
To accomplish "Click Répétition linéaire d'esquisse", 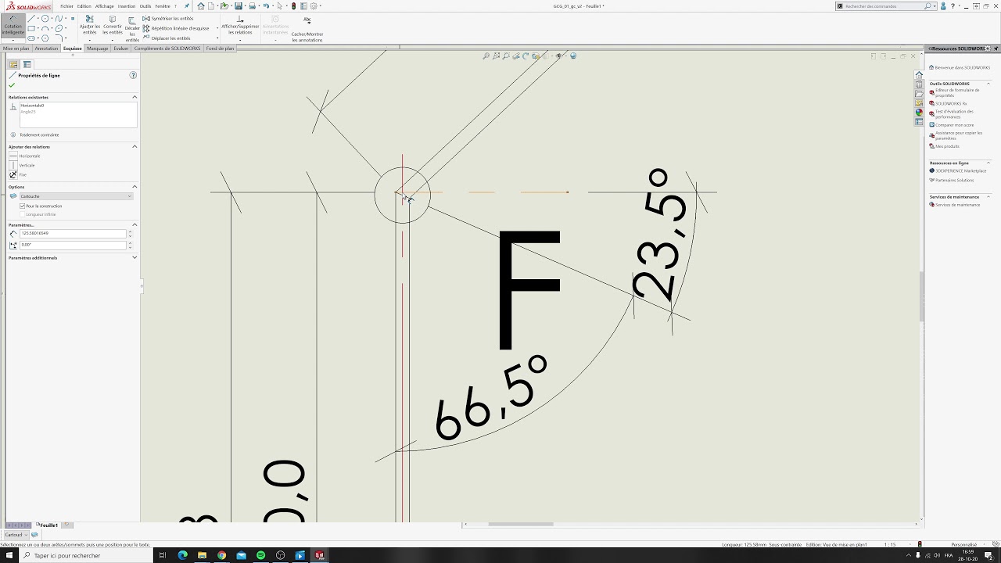I will pyautogui.click(x=175, y=28).
